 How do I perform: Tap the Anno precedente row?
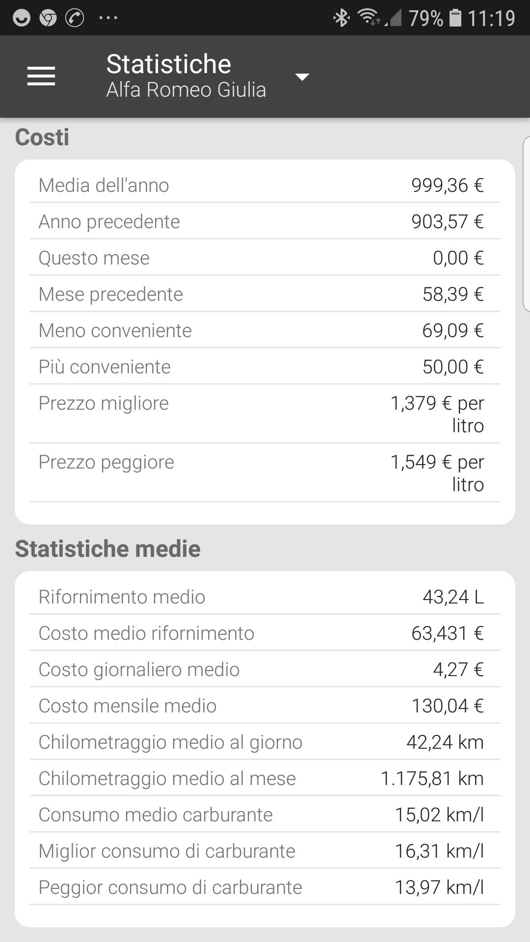[265, 221]
